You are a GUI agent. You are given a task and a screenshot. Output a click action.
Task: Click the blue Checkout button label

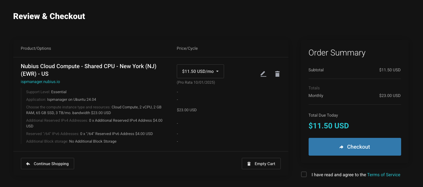[x=358, y=147]
